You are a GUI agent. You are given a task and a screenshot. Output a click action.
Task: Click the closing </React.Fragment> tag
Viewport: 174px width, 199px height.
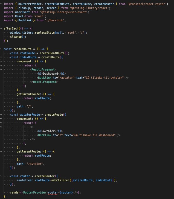click(44, 82)
